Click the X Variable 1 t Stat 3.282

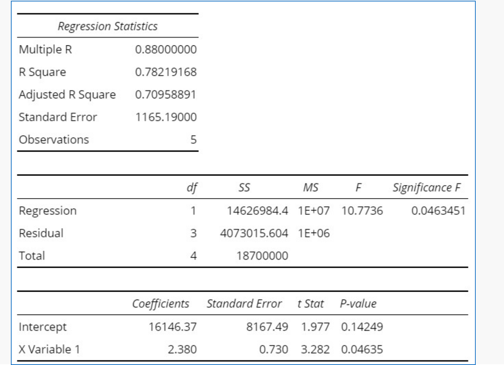(x=315, y=349)
